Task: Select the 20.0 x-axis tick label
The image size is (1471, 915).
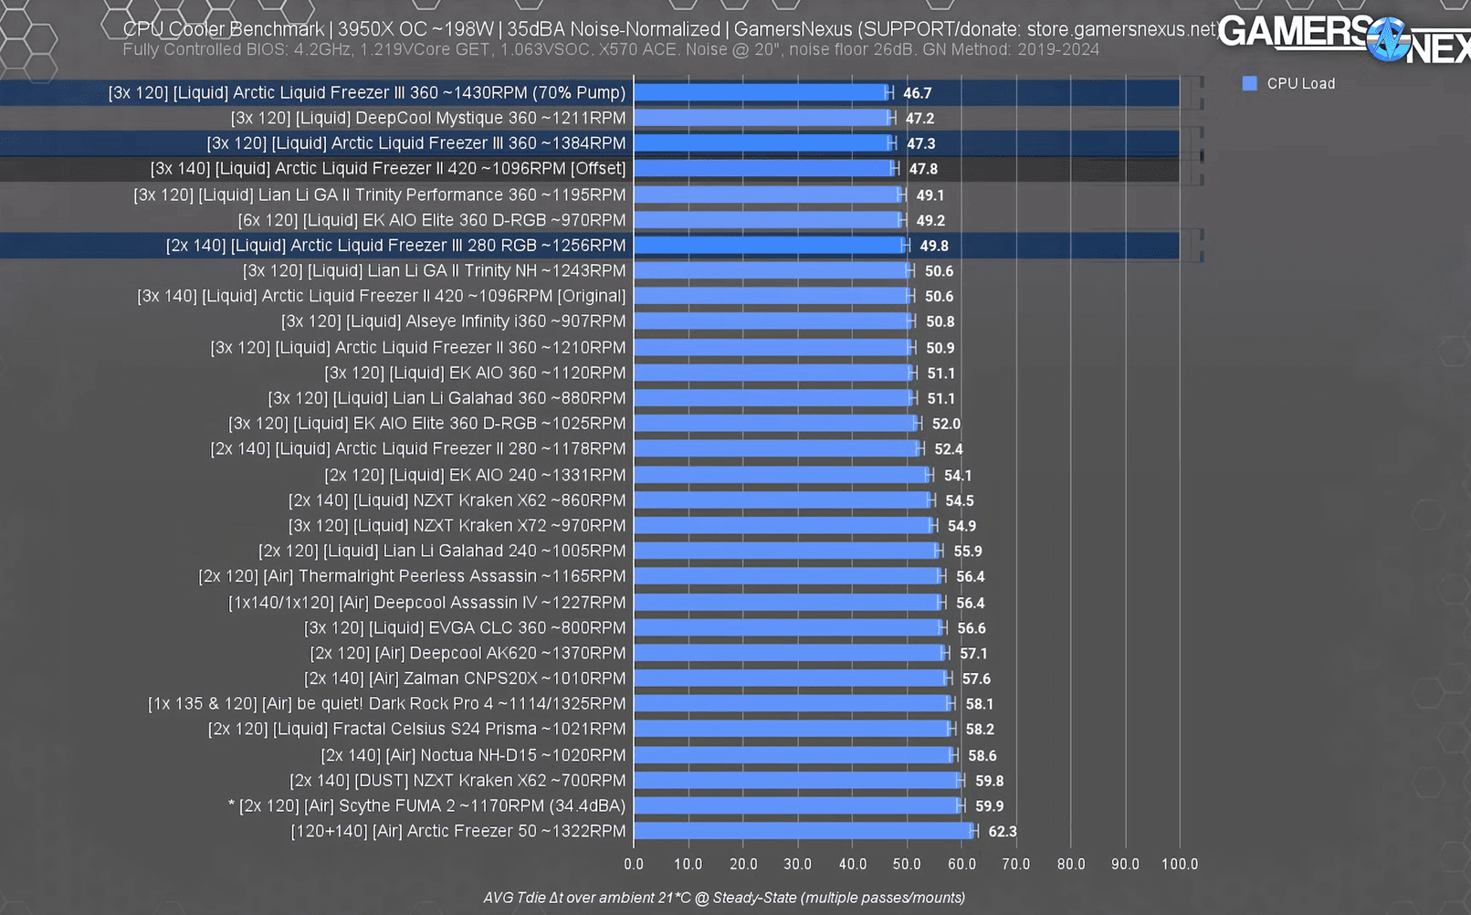Action: 743,864
